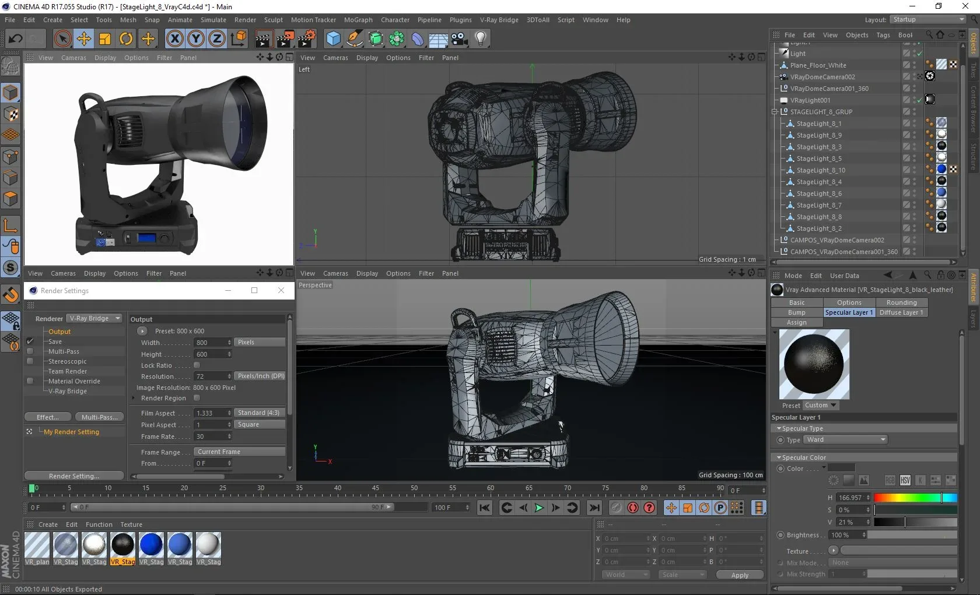Enable the Multi-Pass checkbox

tap(30, 351)
